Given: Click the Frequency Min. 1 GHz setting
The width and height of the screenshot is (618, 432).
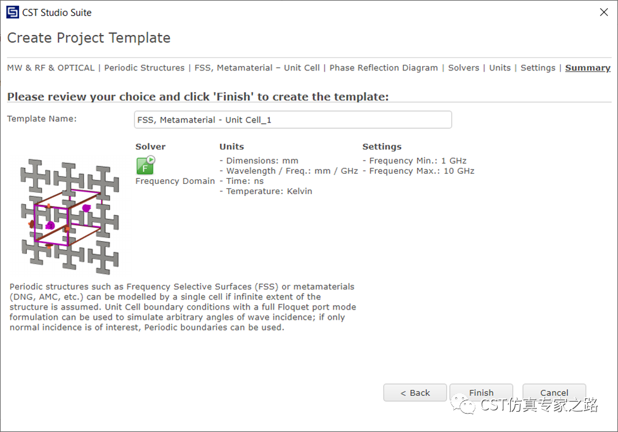Looking at the screenshot, I should (415, 160).
